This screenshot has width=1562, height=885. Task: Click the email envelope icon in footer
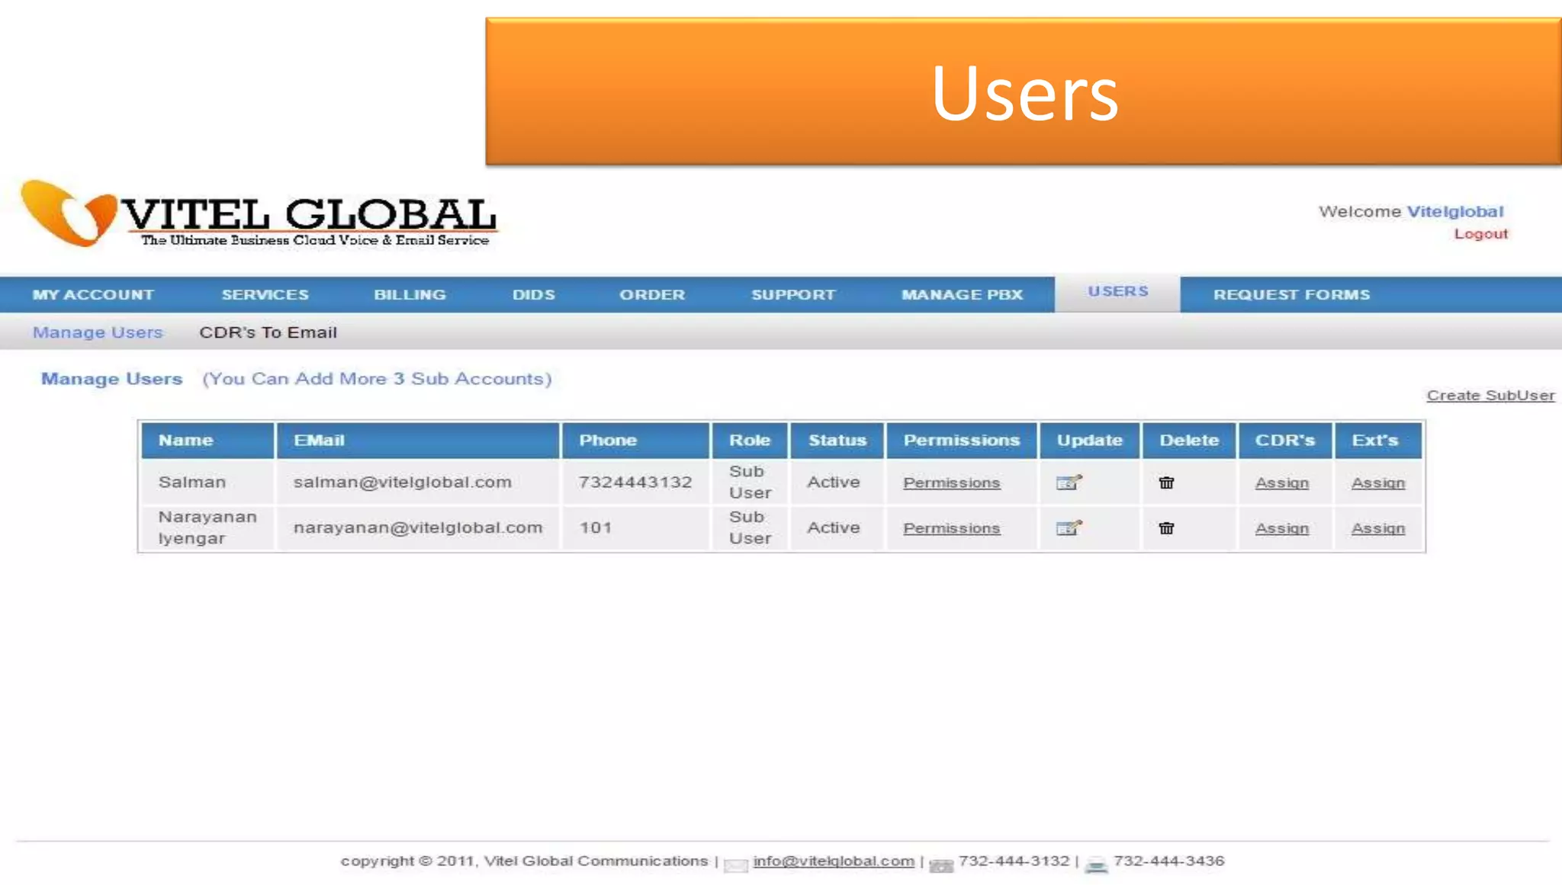pos(735,864)
